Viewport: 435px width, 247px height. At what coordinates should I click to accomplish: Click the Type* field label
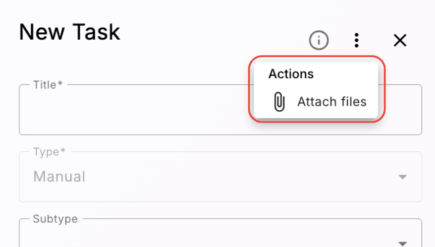(49, 152)
